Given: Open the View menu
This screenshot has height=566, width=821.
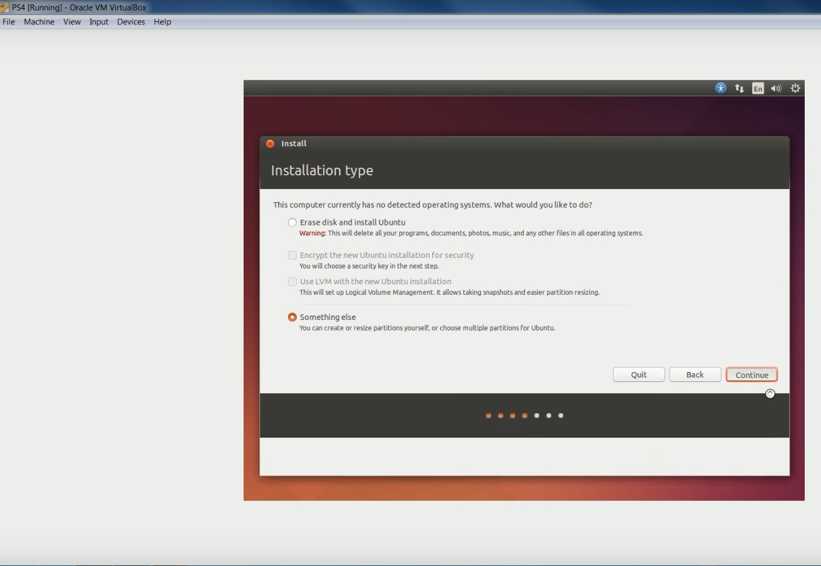Looking at the screenshot, I should pyautogui.click(x=72, y=21).
